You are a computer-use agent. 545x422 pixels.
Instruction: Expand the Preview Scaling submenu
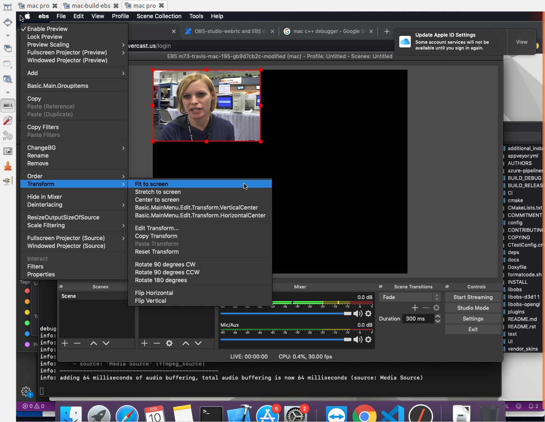tap(47, 44)
